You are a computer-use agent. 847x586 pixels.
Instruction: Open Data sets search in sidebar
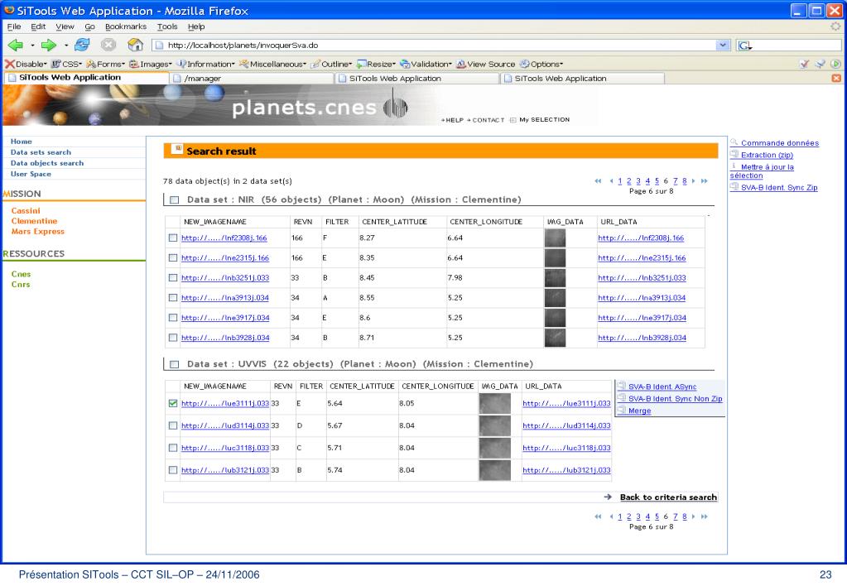pos(41,152)
